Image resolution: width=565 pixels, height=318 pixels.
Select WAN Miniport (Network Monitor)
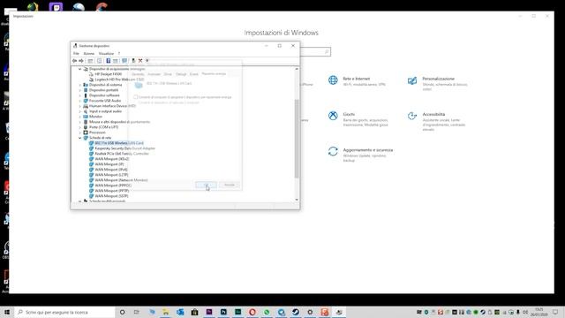tap(121, 180)
